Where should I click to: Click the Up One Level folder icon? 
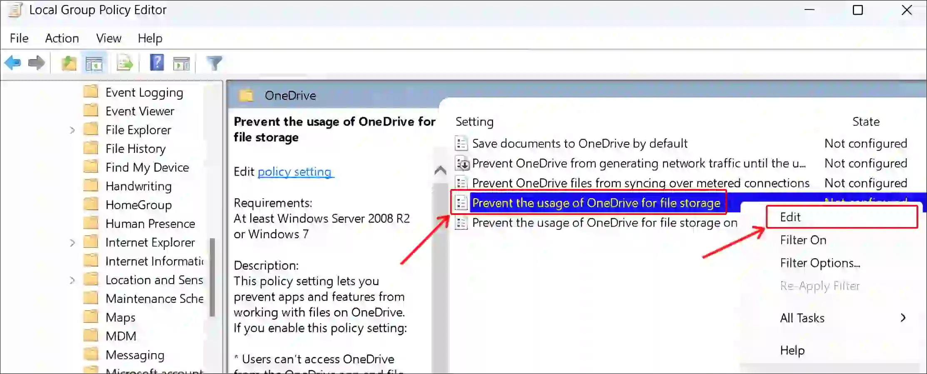tap(69, 63)
